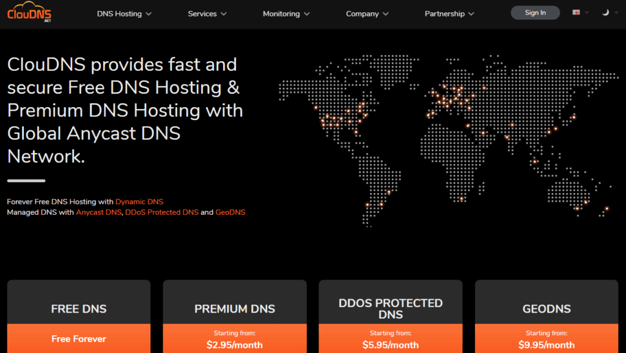
Task: Click the $2.95/month price banner
Action: (x=235, y=339)
